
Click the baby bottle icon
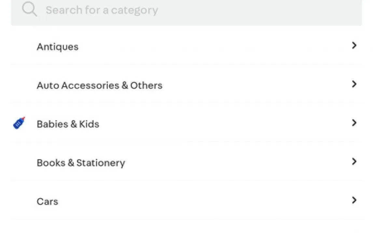click(x=19, y=123)
